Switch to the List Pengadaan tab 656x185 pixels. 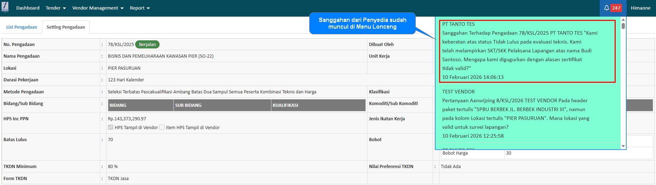pos(22,27)
